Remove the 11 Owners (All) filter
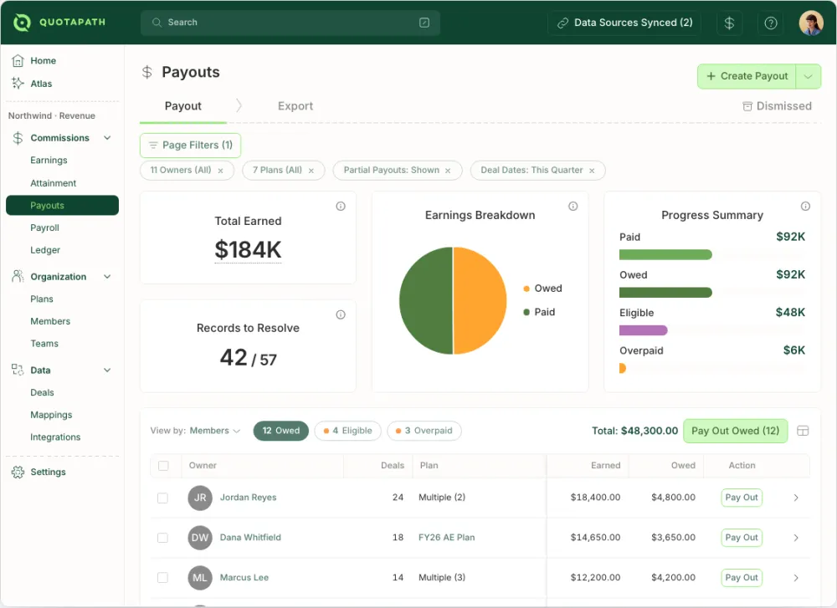The height and width of the screenshot is (608, 837). tap(220, 171)
